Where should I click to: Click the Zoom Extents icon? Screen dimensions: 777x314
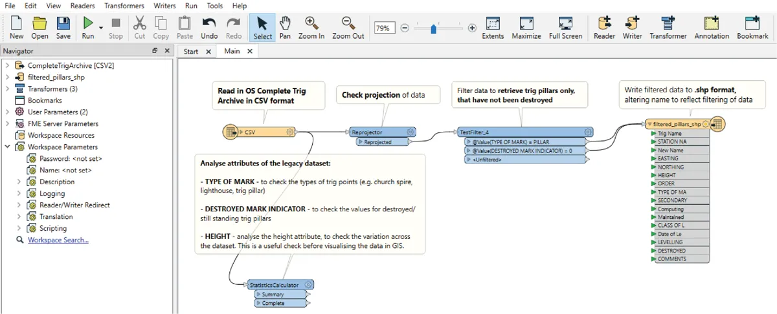tap(493, 23)
